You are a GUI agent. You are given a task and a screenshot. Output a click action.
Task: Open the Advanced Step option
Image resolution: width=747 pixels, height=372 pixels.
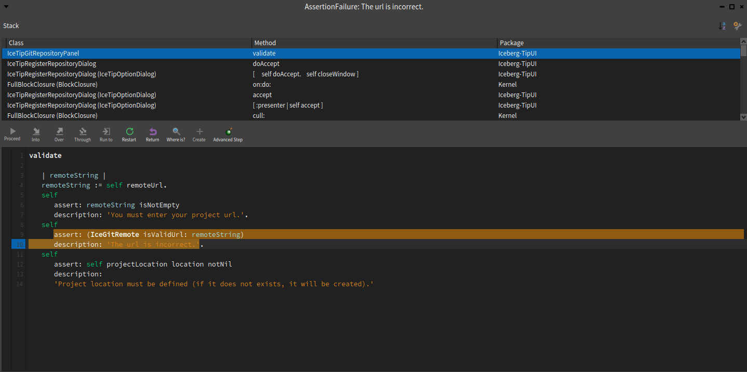coord(228,135)
